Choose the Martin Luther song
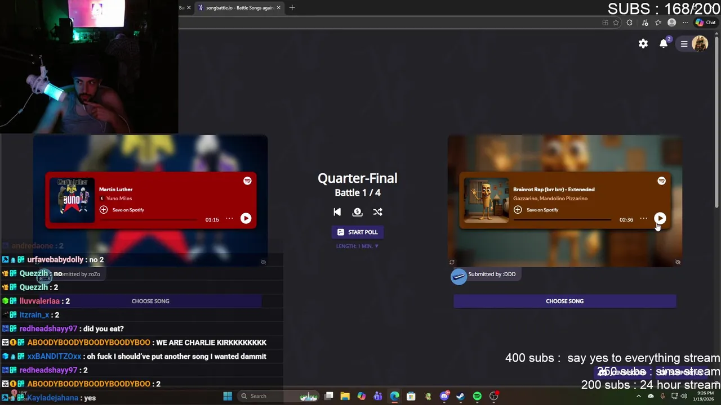This screenshot has height=405, width=721. tap(150, 301)
